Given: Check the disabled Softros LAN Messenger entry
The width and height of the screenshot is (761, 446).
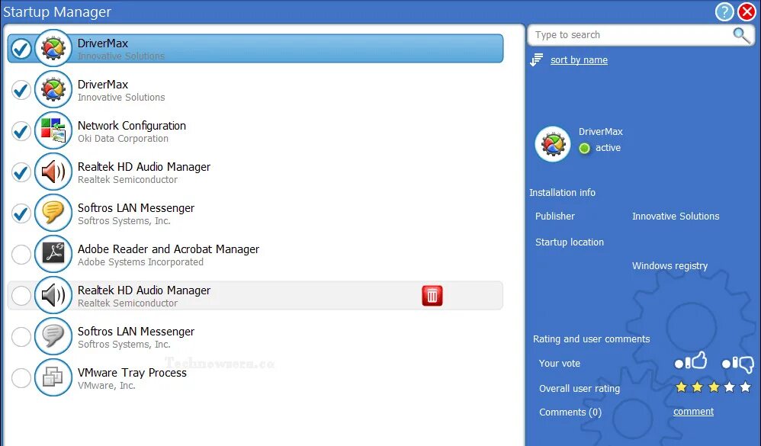Looking at the screenshot, I should coord(21,337).
